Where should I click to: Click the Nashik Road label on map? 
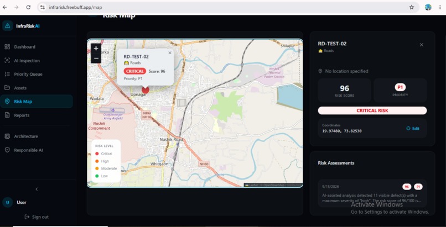pos(171,140)
